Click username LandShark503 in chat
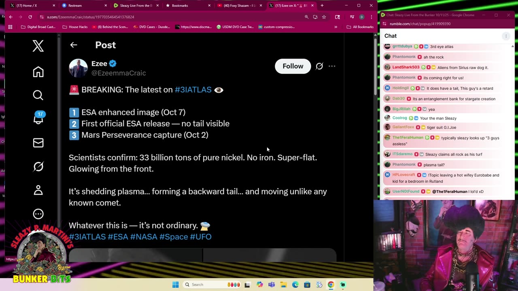The height and width of the screenshot is (291, 518). pos(405,67)
